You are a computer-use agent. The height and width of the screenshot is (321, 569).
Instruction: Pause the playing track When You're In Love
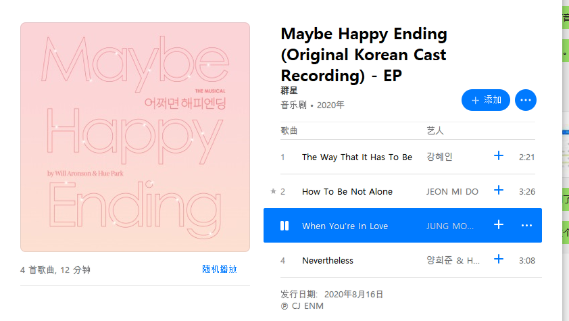(x=284, y=226)
